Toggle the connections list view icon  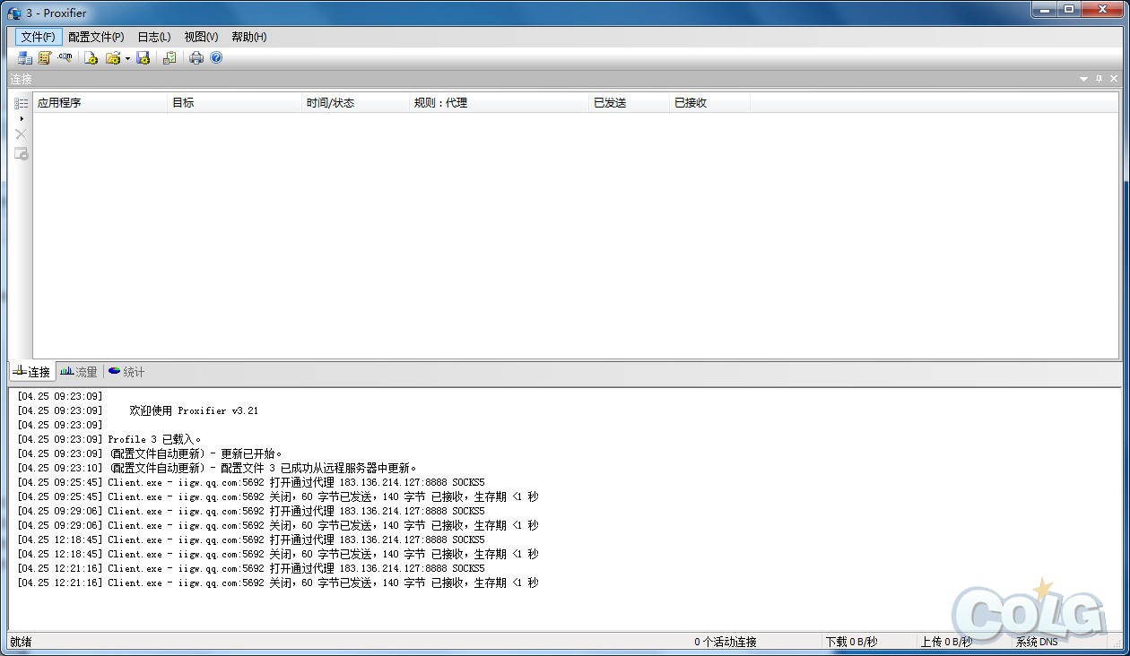pyautogui.click(x=21, y=102)
